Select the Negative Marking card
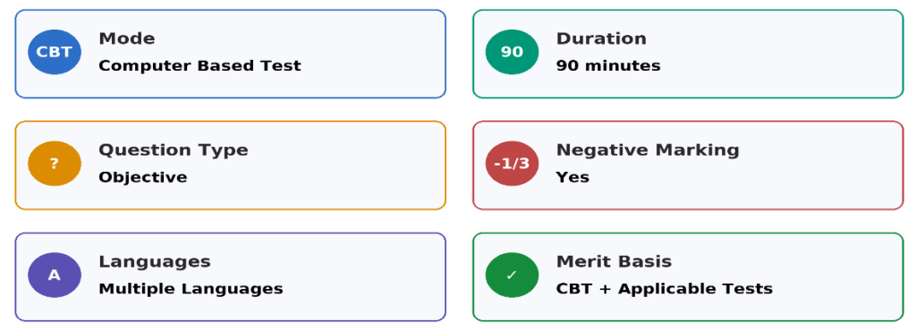 688,165
